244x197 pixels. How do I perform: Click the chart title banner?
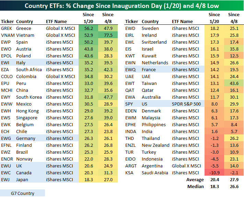(x=122, y=6)
